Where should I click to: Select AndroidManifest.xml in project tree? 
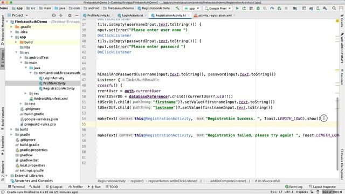point(51,99)
